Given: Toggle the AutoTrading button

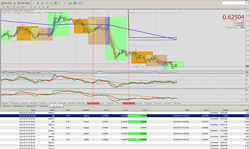Looking at the screenshot, I should pyautogui.click(x=24, y=3).
